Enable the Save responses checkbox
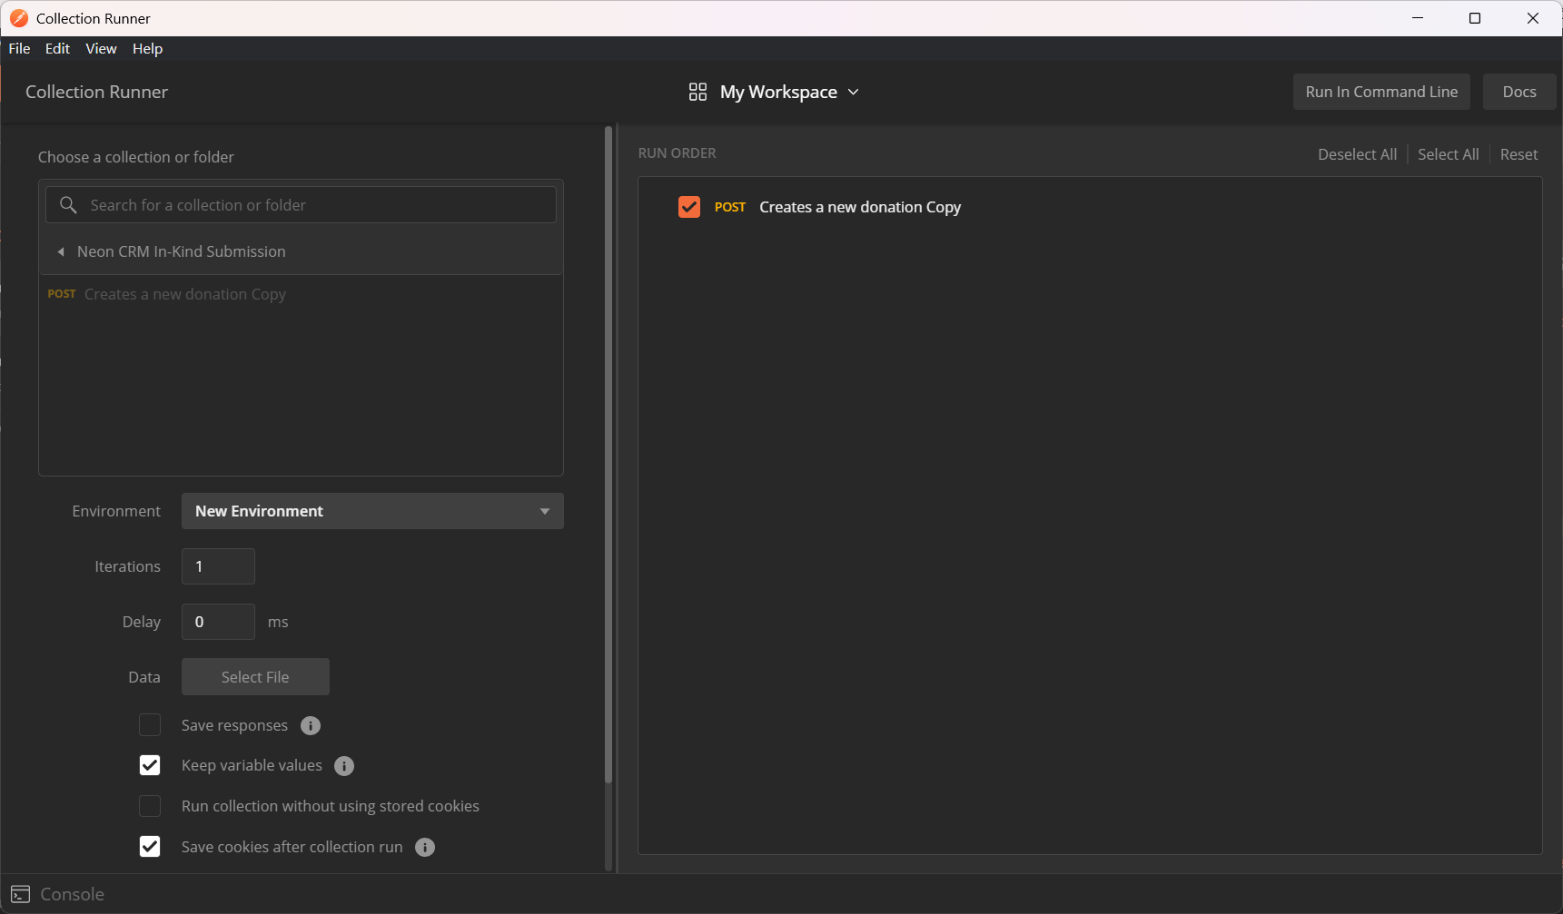The image size is (1563, 914). pyautogui.click(x=150, y=725)
